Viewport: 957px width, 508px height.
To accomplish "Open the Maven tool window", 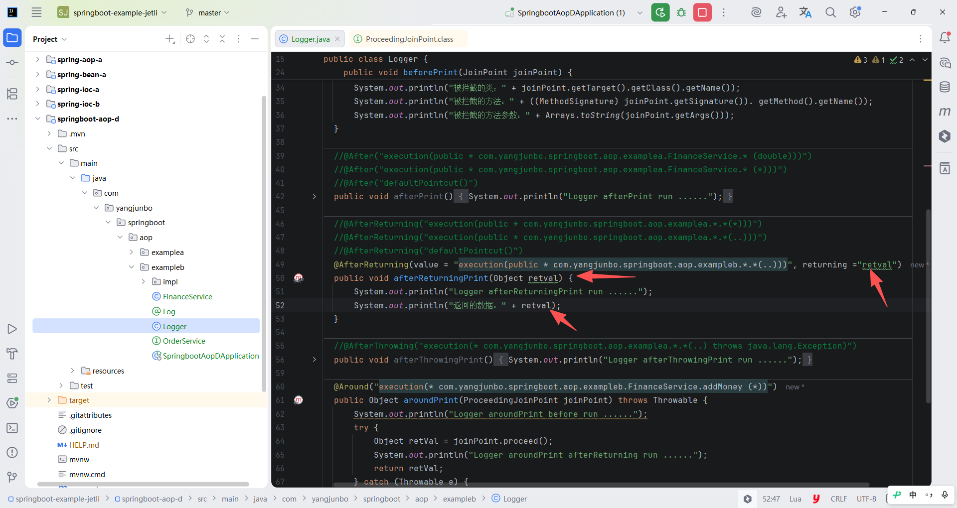I will 945,112.
